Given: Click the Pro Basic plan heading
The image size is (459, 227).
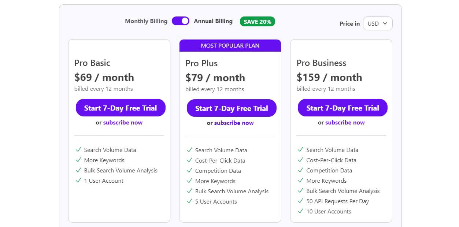Looking at the screenshot, I should click(92, 63).
